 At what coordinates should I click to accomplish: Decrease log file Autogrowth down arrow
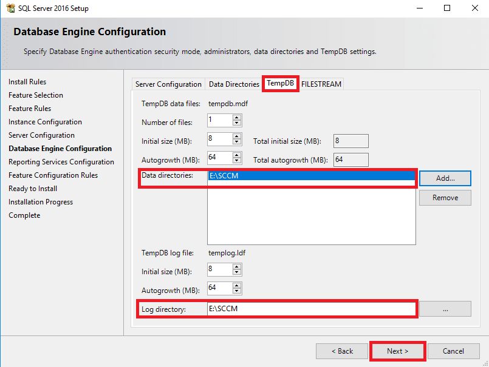(x=237, y=291)
